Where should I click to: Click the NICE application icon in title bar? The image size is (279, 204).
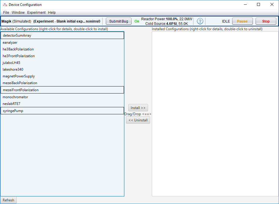5,5
